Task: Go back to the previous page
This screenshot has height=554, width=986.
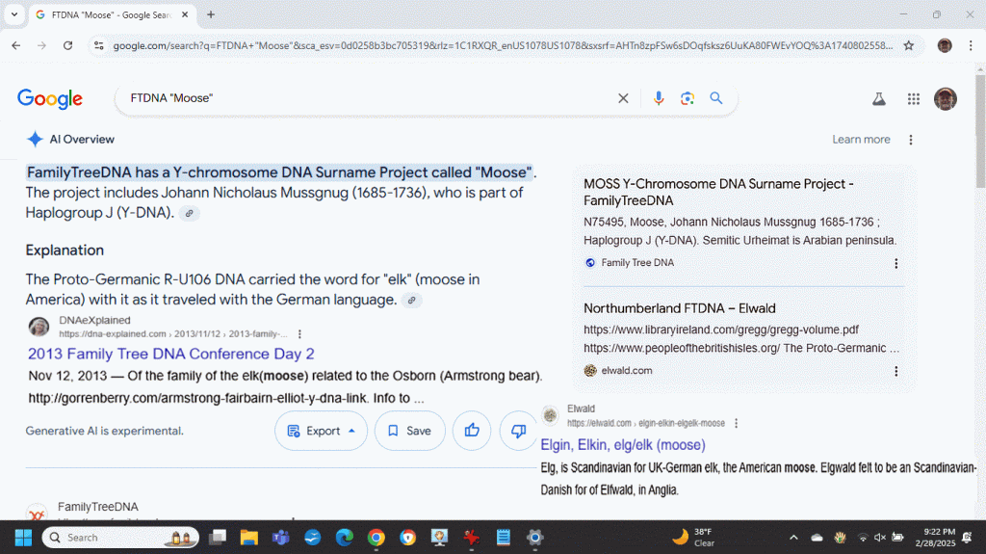Action: coord(16,45)
